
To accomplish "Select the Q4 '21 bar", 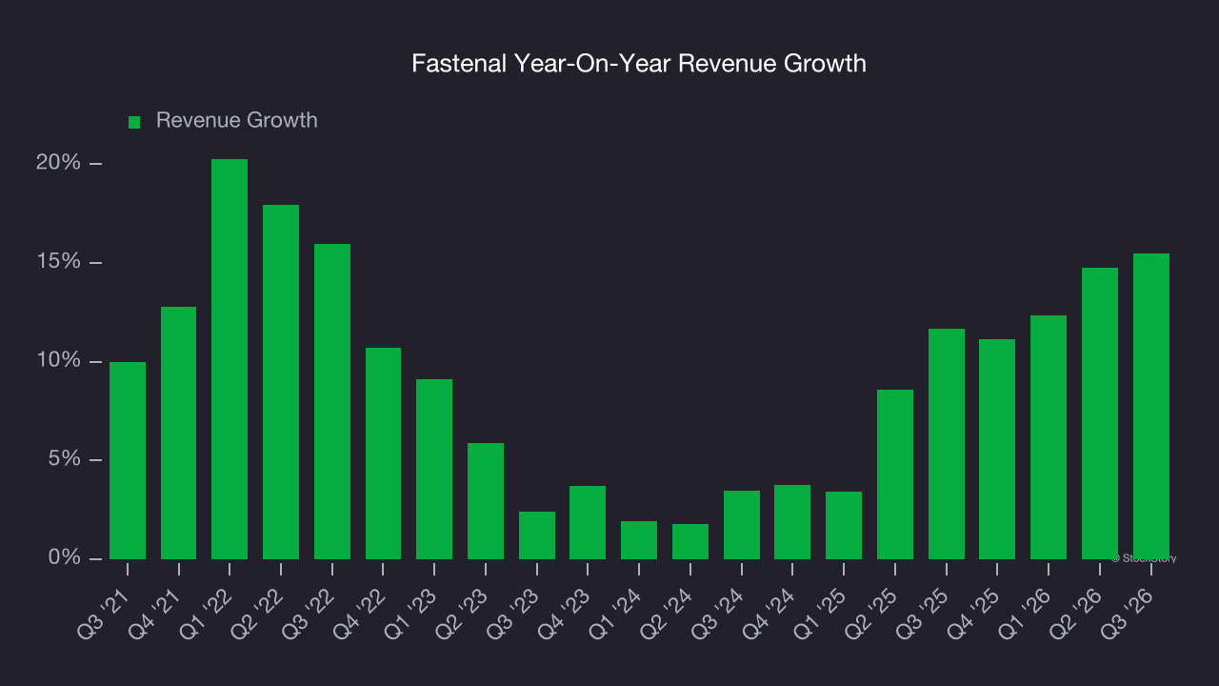I will [x=178, y=433].
